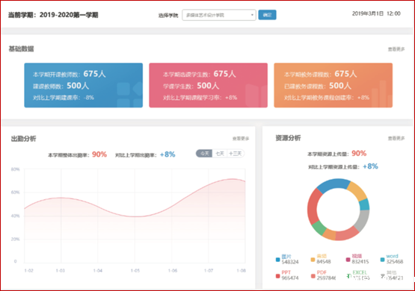This screenshot has height=291, width=415.
Task: Click the gray segment of donut chart
Action: pos(363,221)
